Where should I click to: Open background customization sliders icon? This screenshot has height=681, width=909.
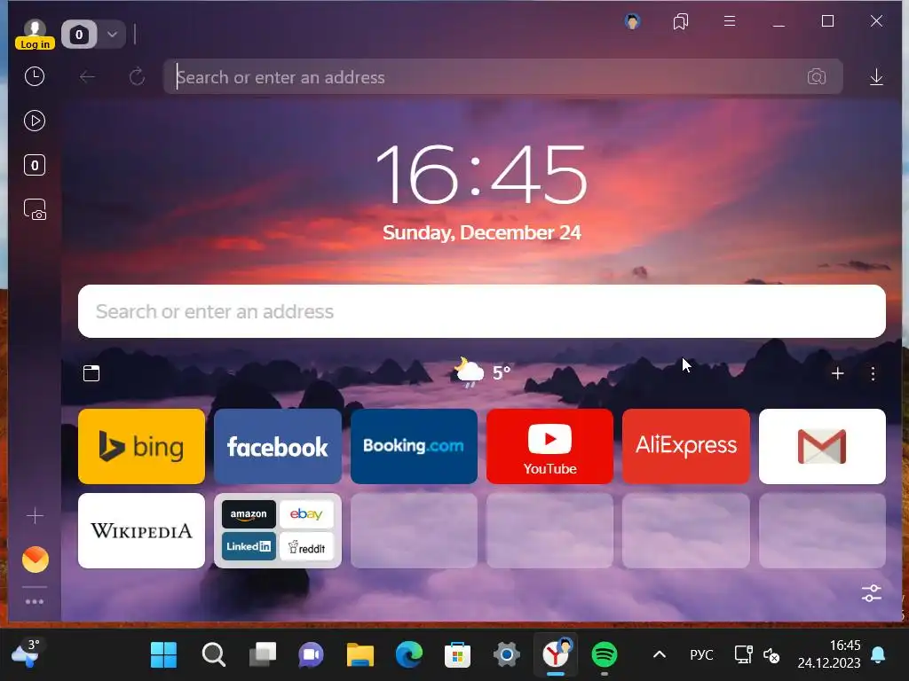click(x=872, y=593)
